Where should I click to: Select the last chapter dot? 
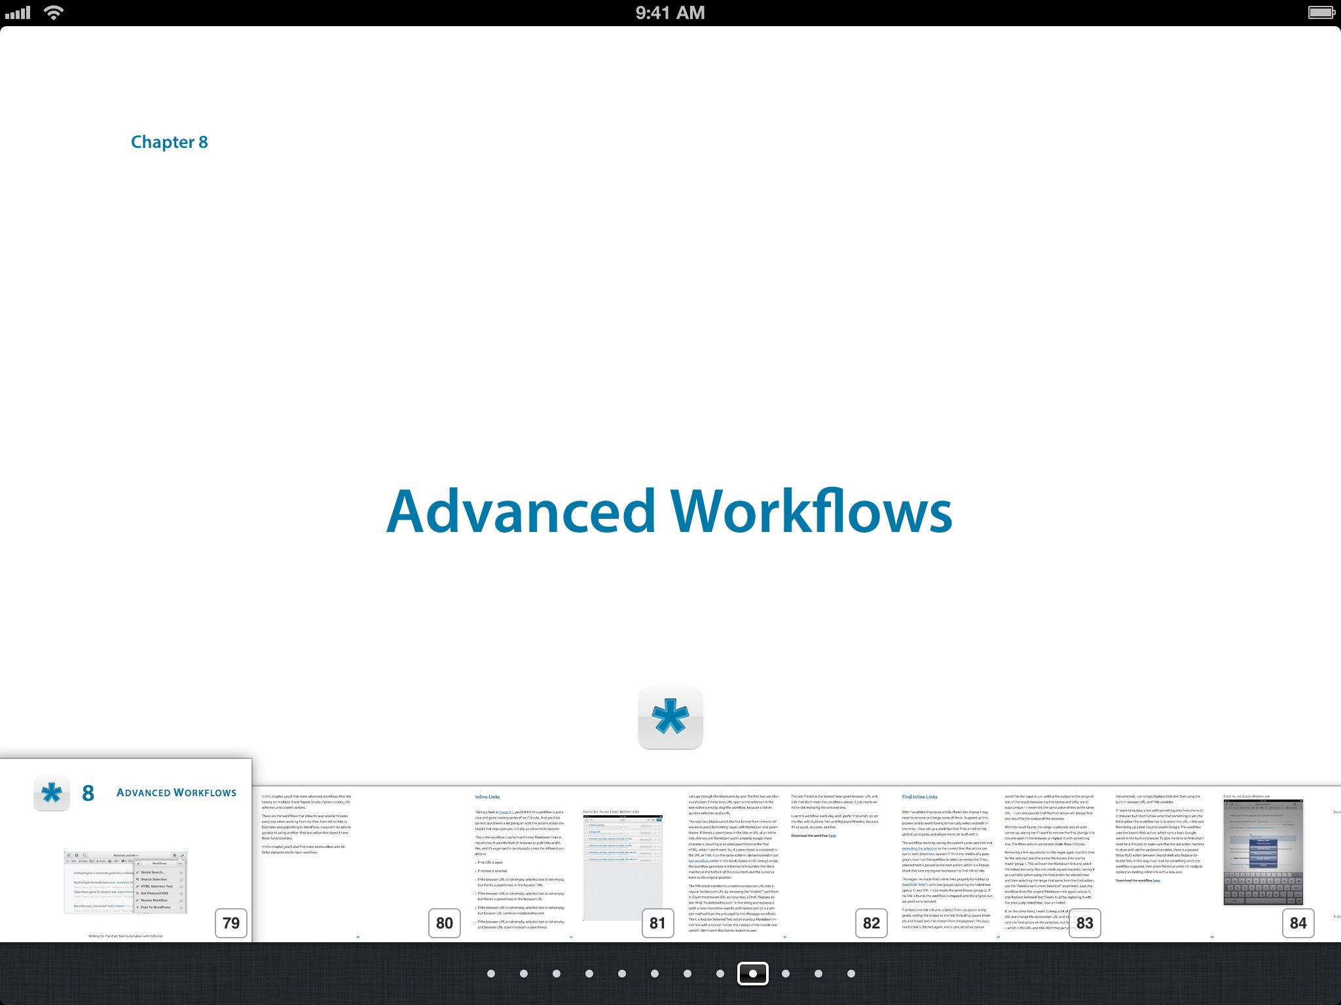click(851, 974)
